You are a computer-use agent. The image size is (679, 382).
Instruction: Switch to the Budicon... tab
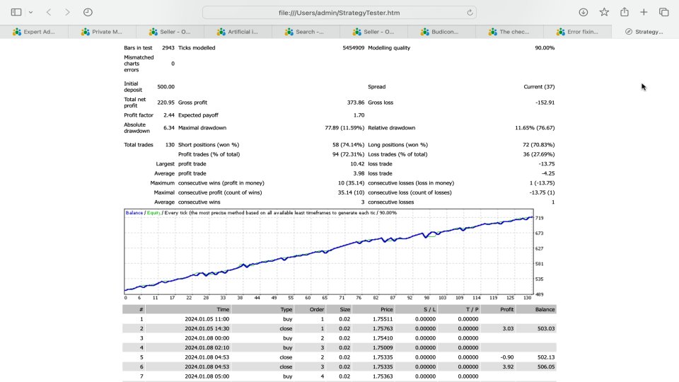(441, 32)
